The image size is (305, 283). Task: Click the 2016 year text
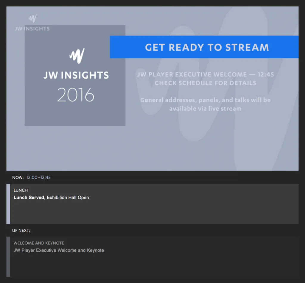tap(76, 95)
